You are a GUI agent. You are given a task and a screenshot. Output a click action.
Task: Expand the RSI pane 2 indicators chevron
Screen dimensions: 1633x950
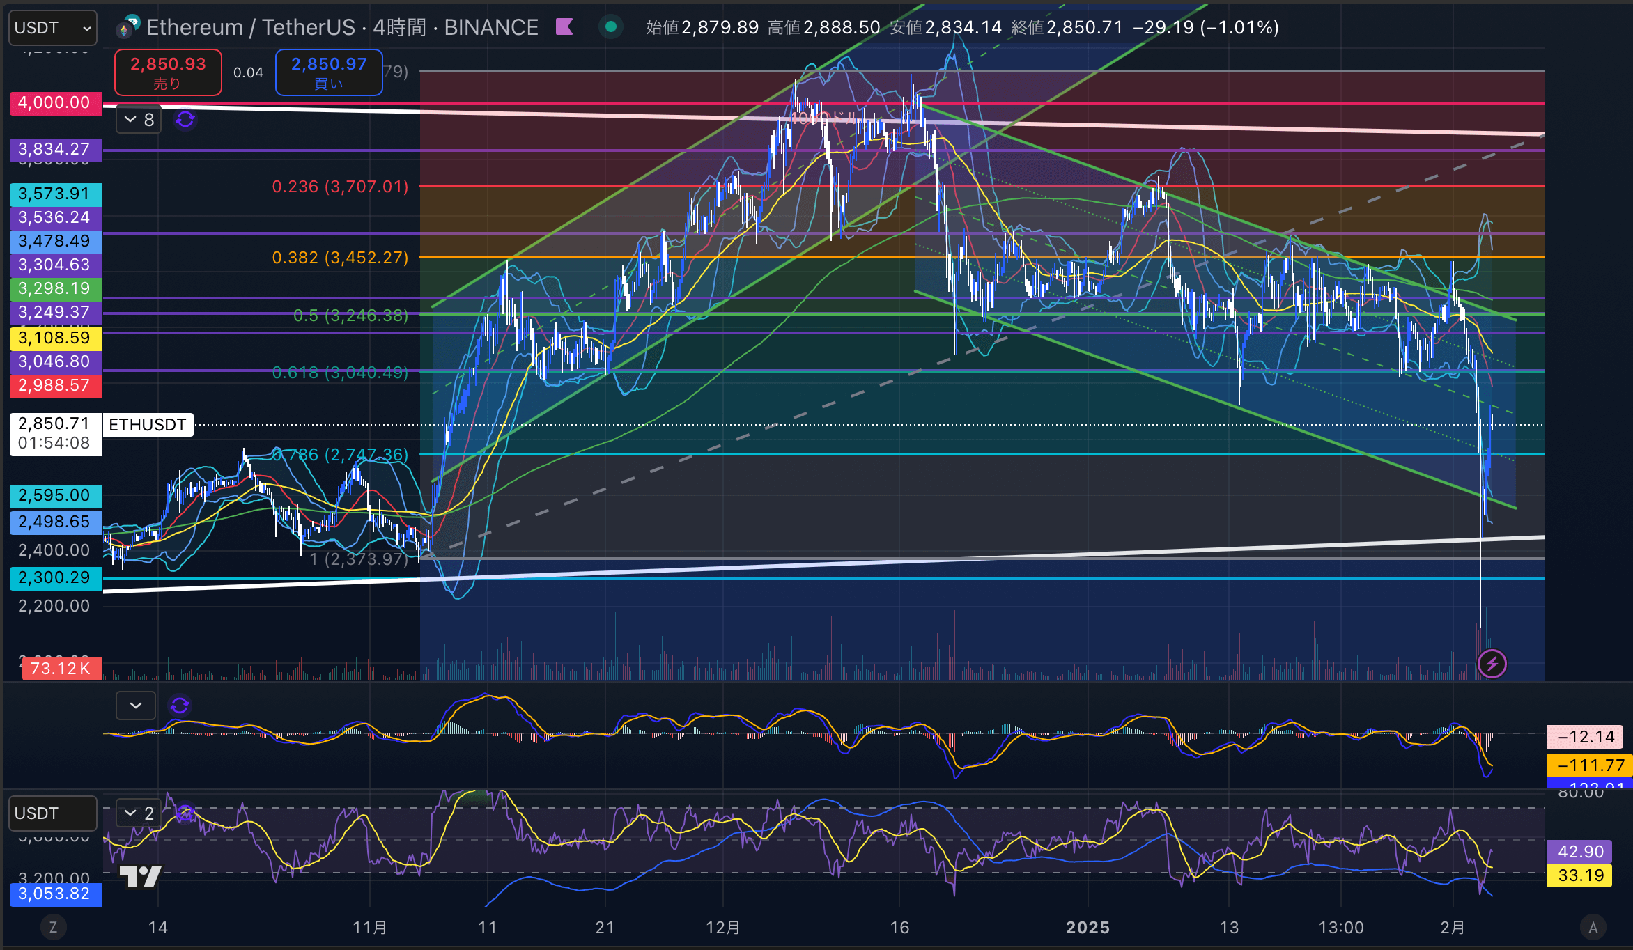pos(139,813)
